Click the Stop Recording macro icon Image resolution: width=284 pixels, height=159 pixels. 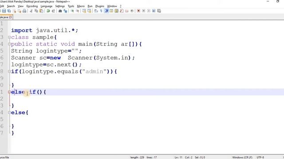(x=144, y=11)
